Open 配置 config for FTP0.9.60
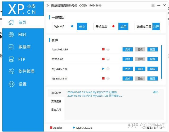 [x=153, y=59]
